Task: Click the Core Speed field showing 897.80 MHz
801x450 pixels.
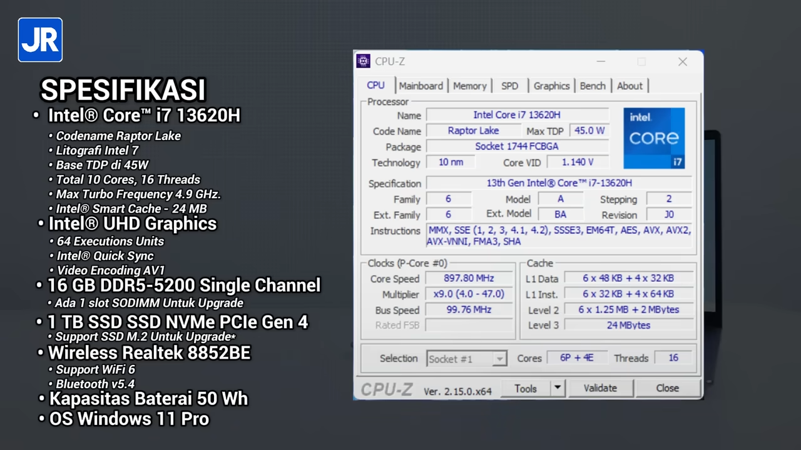Action: (469, 278)
